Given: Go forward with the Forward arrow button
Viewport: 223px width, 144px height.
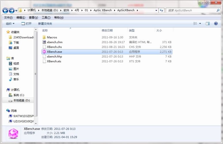Looking at the screenshot, I should click(x=12, y=11).
